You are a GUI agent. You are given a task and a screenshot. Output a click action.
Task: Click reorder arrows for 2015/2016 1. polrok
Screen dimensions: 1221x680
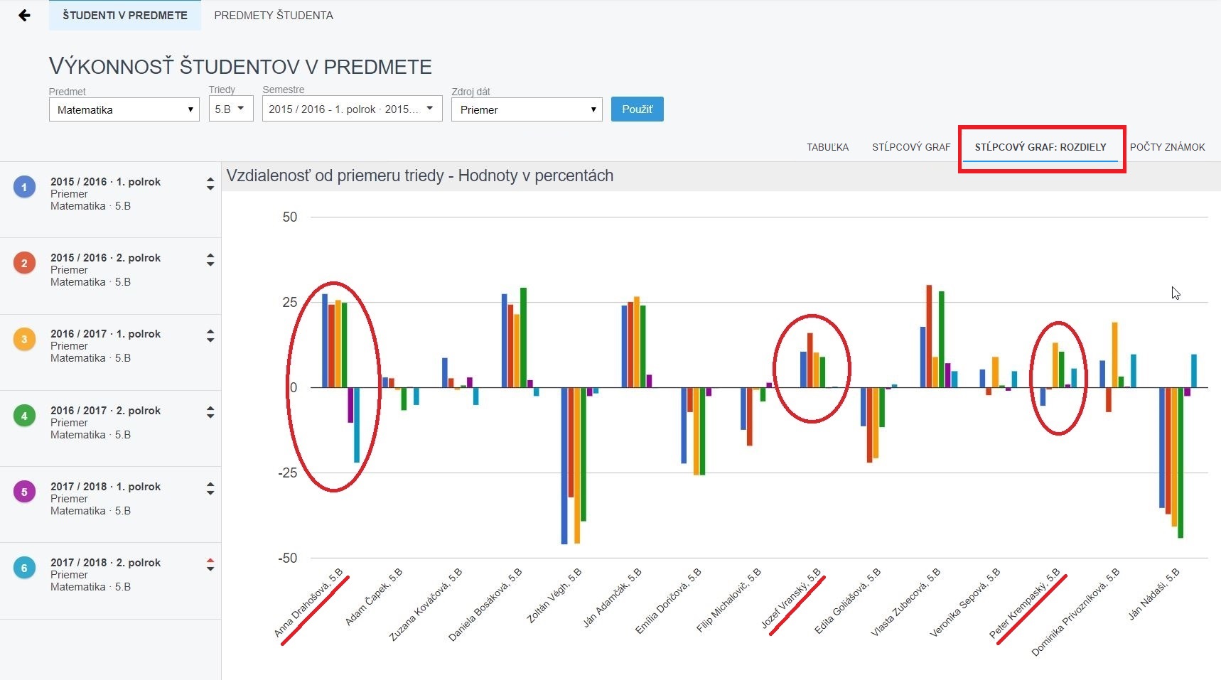[210, 184]
